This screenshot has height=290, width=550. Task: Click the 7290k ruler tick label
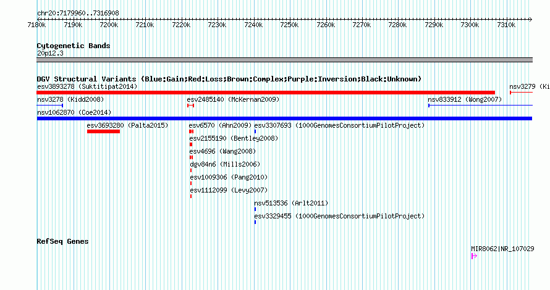click(x=434, y=25)
